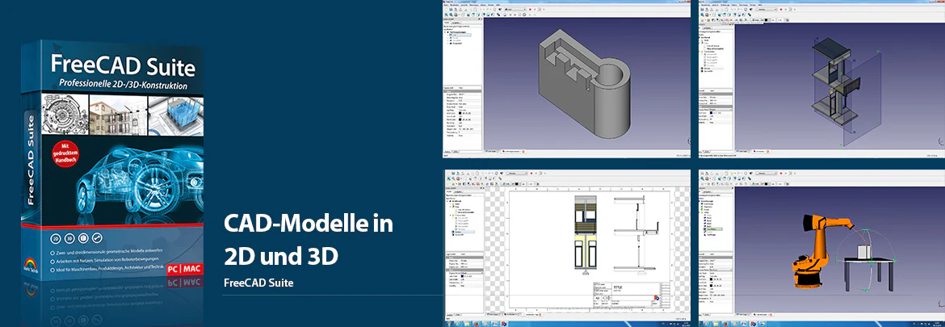Switch to second document tab in bracket screenshot
The image size is (945, 327).
(512, 152)
